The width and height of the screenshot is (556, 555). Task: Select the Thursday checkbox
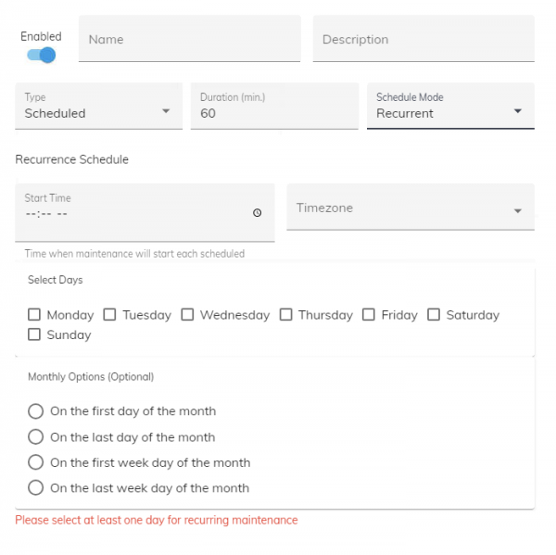(286, 315)
